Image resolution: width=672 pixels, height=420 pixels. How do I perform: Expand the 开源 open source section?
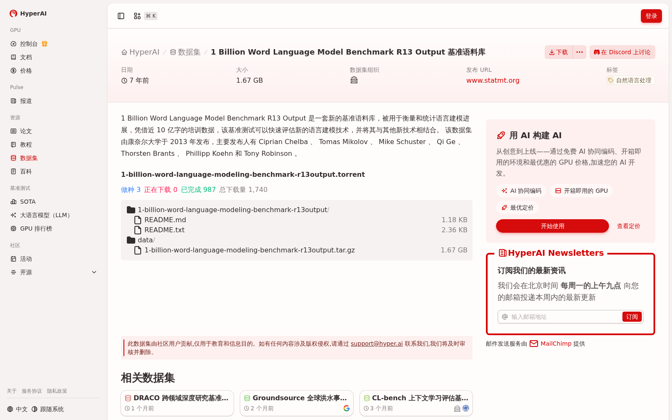54,272
